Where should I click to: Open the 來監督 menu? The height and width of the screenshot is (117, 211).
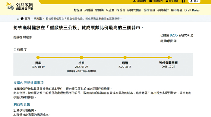(x=110, y=10)
